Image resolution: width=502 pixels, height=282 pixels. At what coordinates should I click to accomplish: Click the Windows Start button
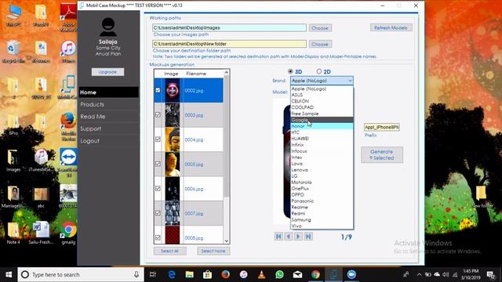[9, 274]
